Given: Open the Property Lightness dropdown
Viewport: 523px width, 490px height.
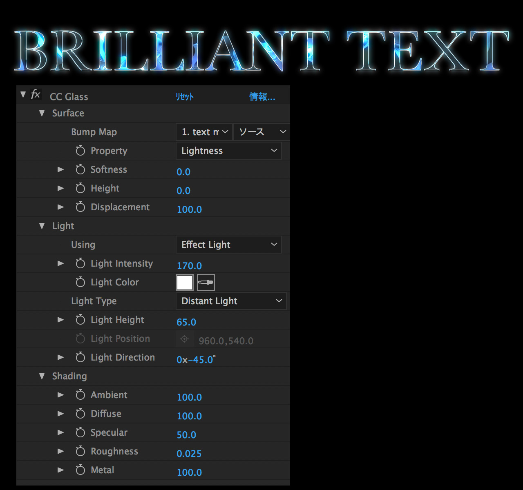Looking at the screenshot, I should [x=228, y=151].
